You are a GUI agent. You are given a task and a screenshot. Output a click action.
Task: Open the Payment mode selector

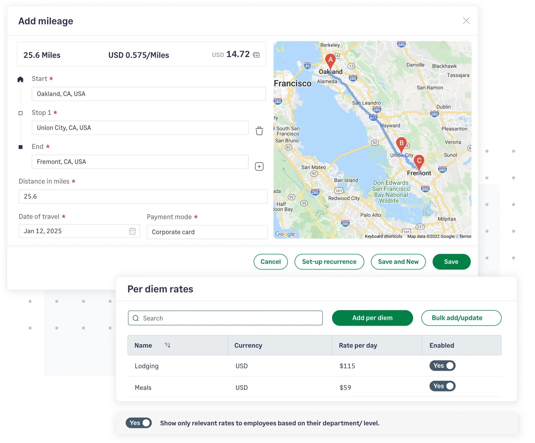click(x=207, y=232)
